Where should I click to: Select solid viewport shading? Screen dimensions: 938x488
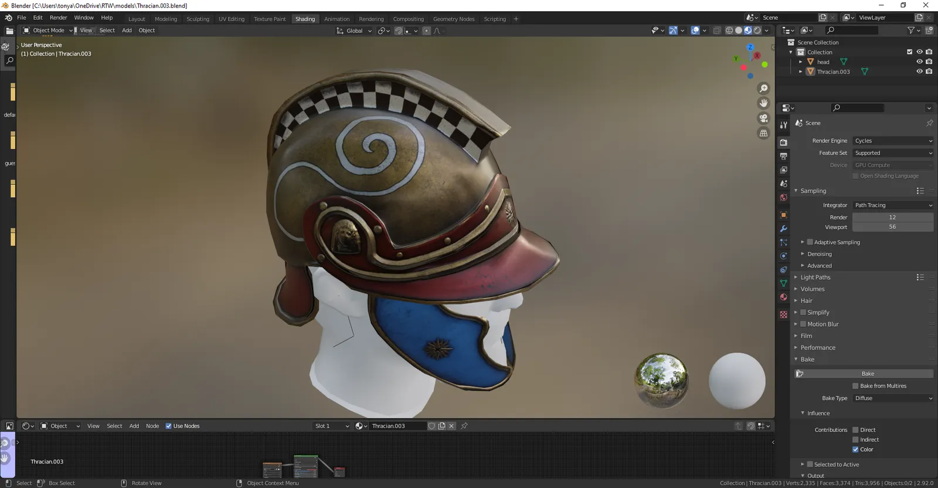click(x=739, y=30)
